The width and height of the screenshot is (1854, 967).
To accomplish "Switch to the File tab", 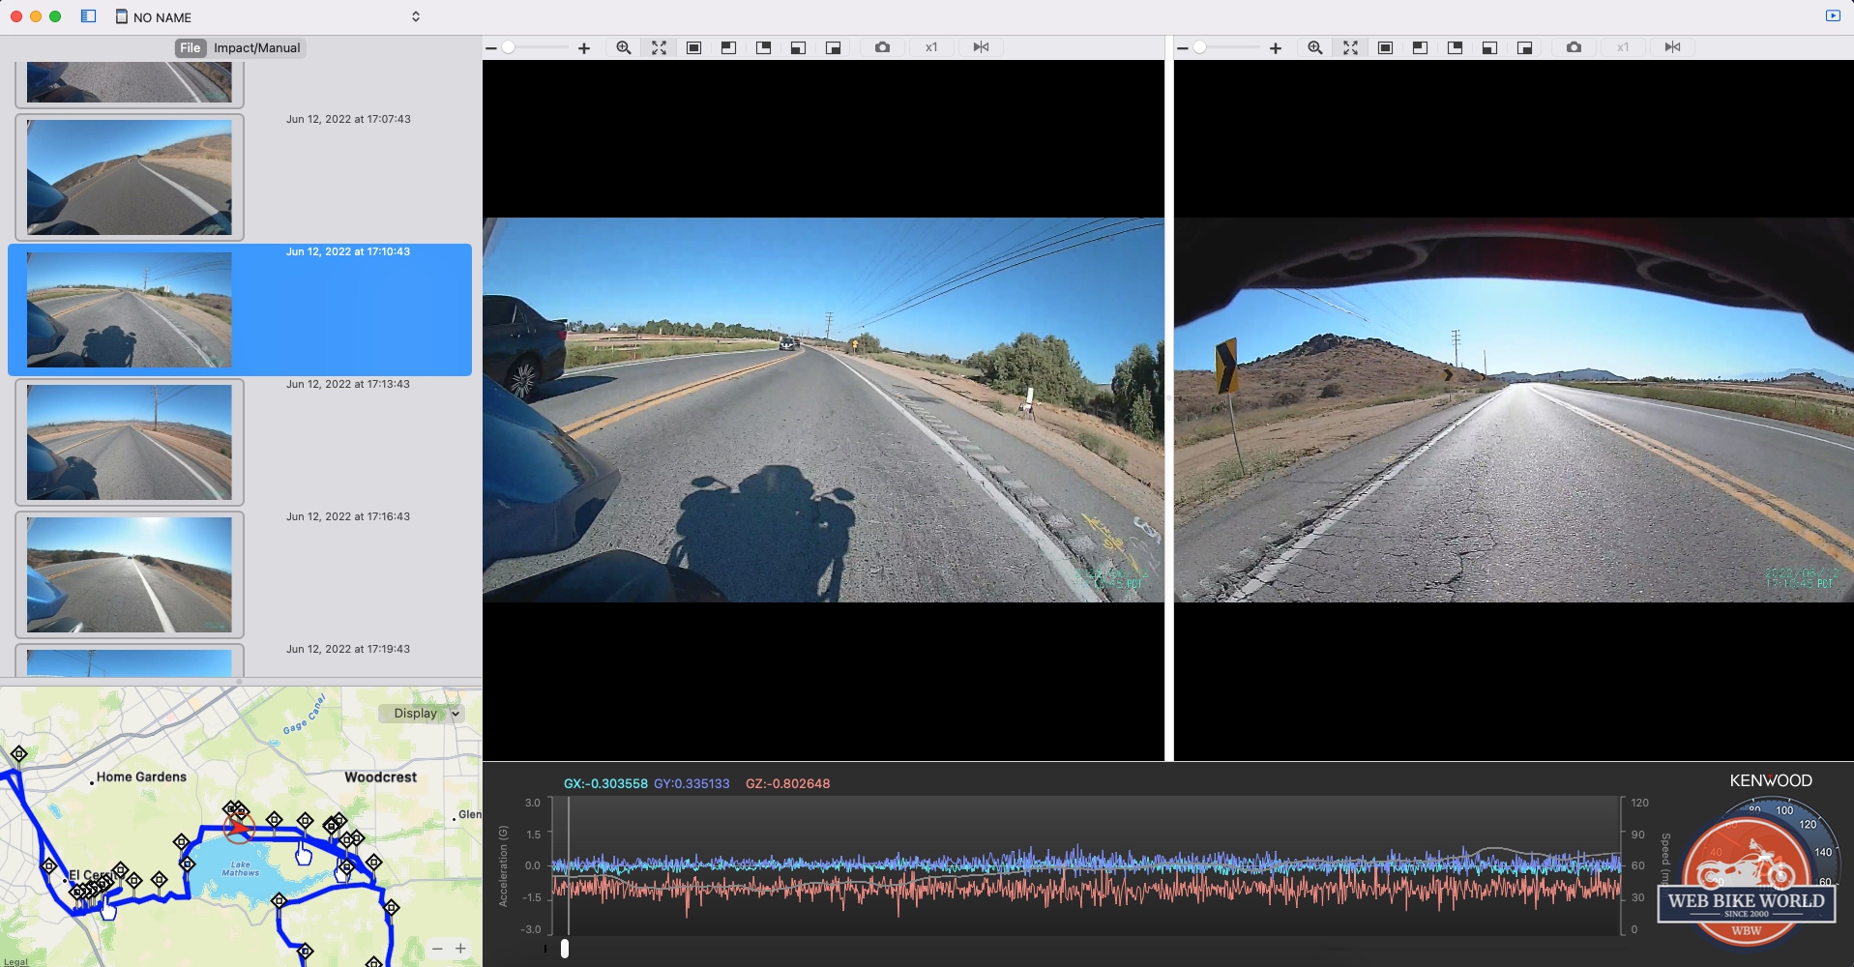I will click(x=191, y=47).
